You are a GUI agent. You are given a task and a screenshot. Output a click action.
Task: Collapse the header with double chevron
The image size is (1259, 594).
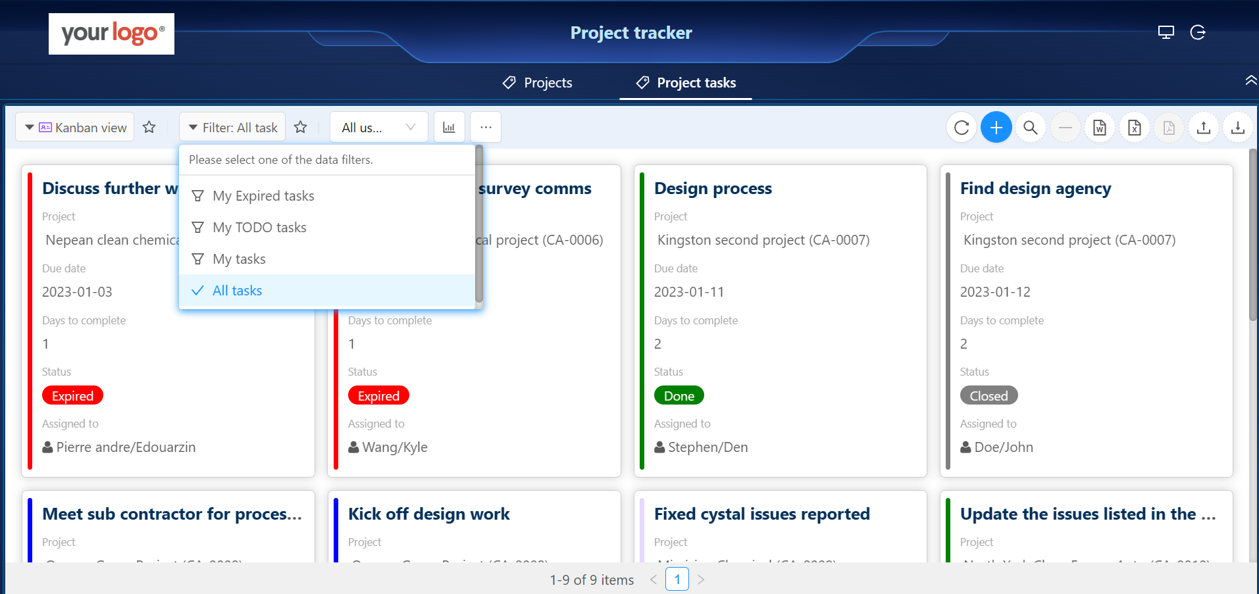click(1250, 80)
